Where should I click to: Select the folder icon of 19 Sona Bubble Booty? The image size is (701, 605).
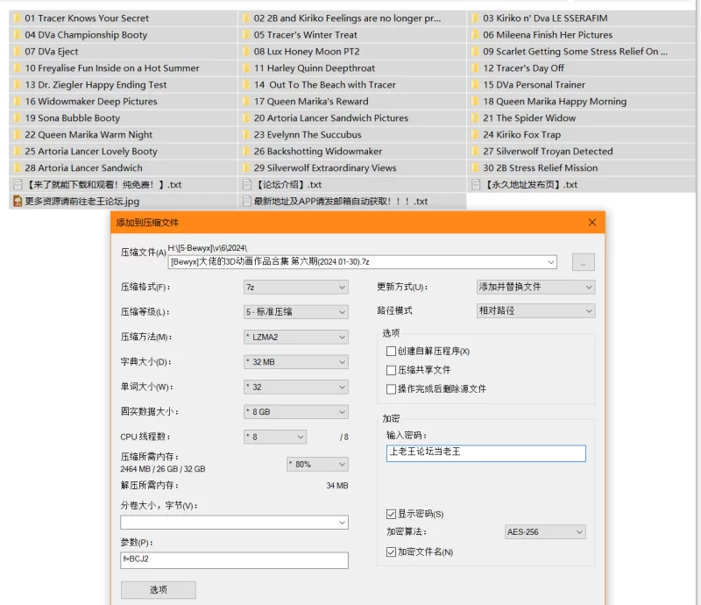(x=18, y=118)
